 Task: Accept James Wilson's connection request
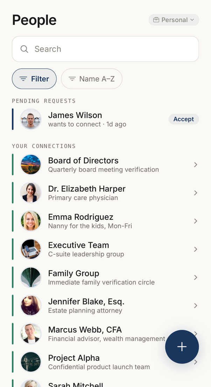point(184,119)
